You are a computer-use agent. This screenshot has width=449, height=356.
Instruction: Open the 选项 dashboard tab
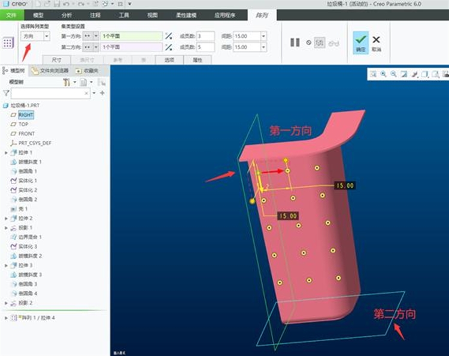169,60
